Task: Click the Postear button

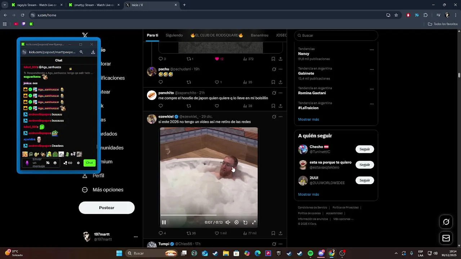Action: tap(107, 208)
